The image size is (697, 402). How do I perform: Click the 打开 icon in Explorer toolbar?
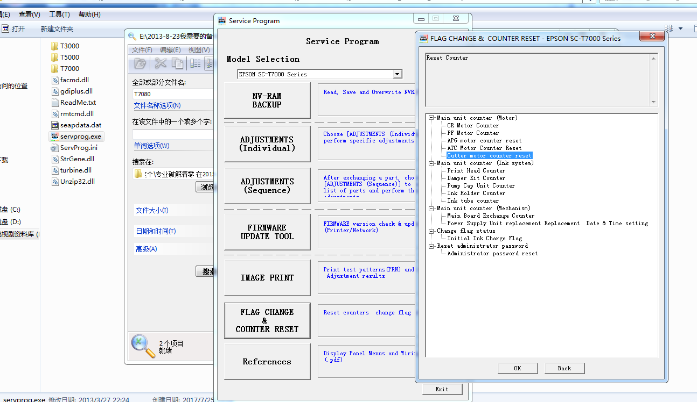[x=5, y=28]
